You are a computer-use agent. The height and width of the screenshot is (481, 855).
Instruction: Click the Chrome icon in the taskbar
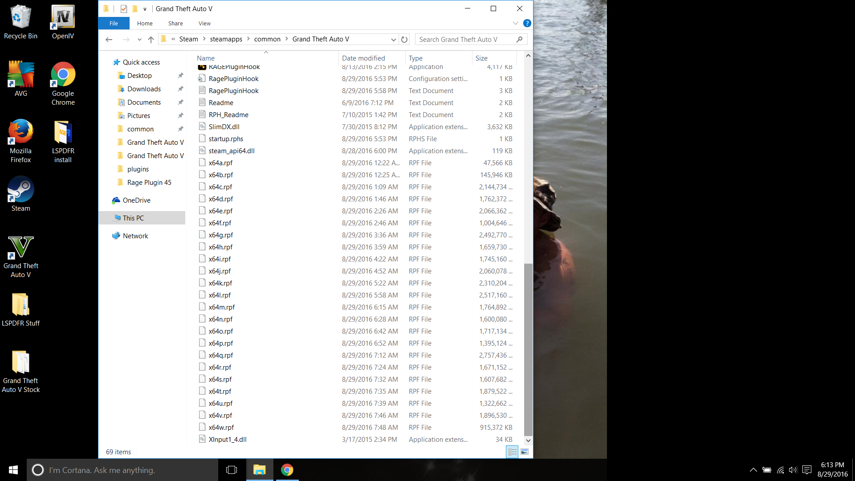coord(287,470)
